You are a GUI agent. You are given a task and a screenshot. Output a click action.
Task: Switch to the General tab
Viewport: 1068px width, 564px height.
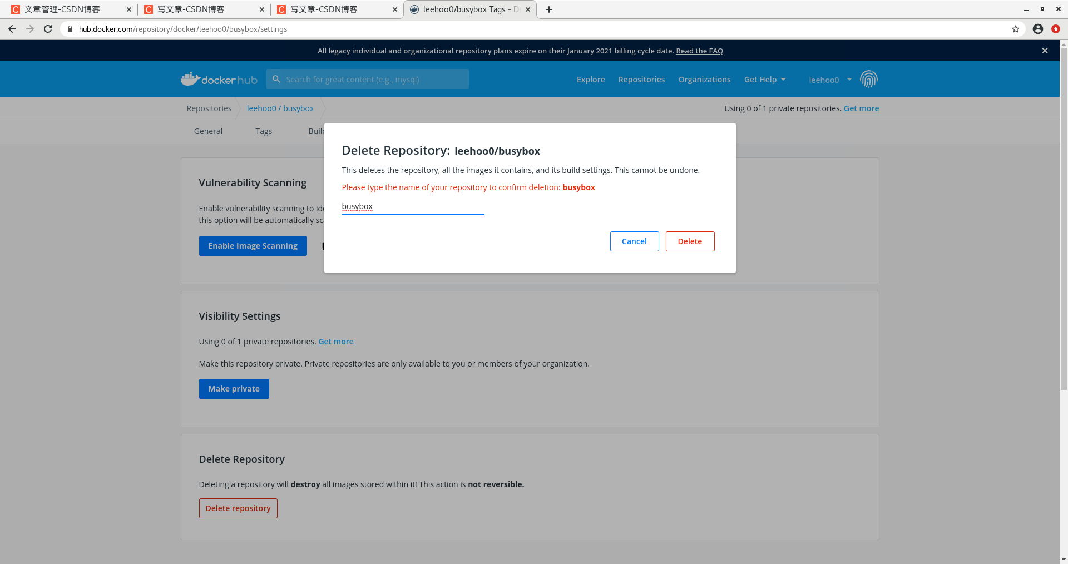coord(208,131)
